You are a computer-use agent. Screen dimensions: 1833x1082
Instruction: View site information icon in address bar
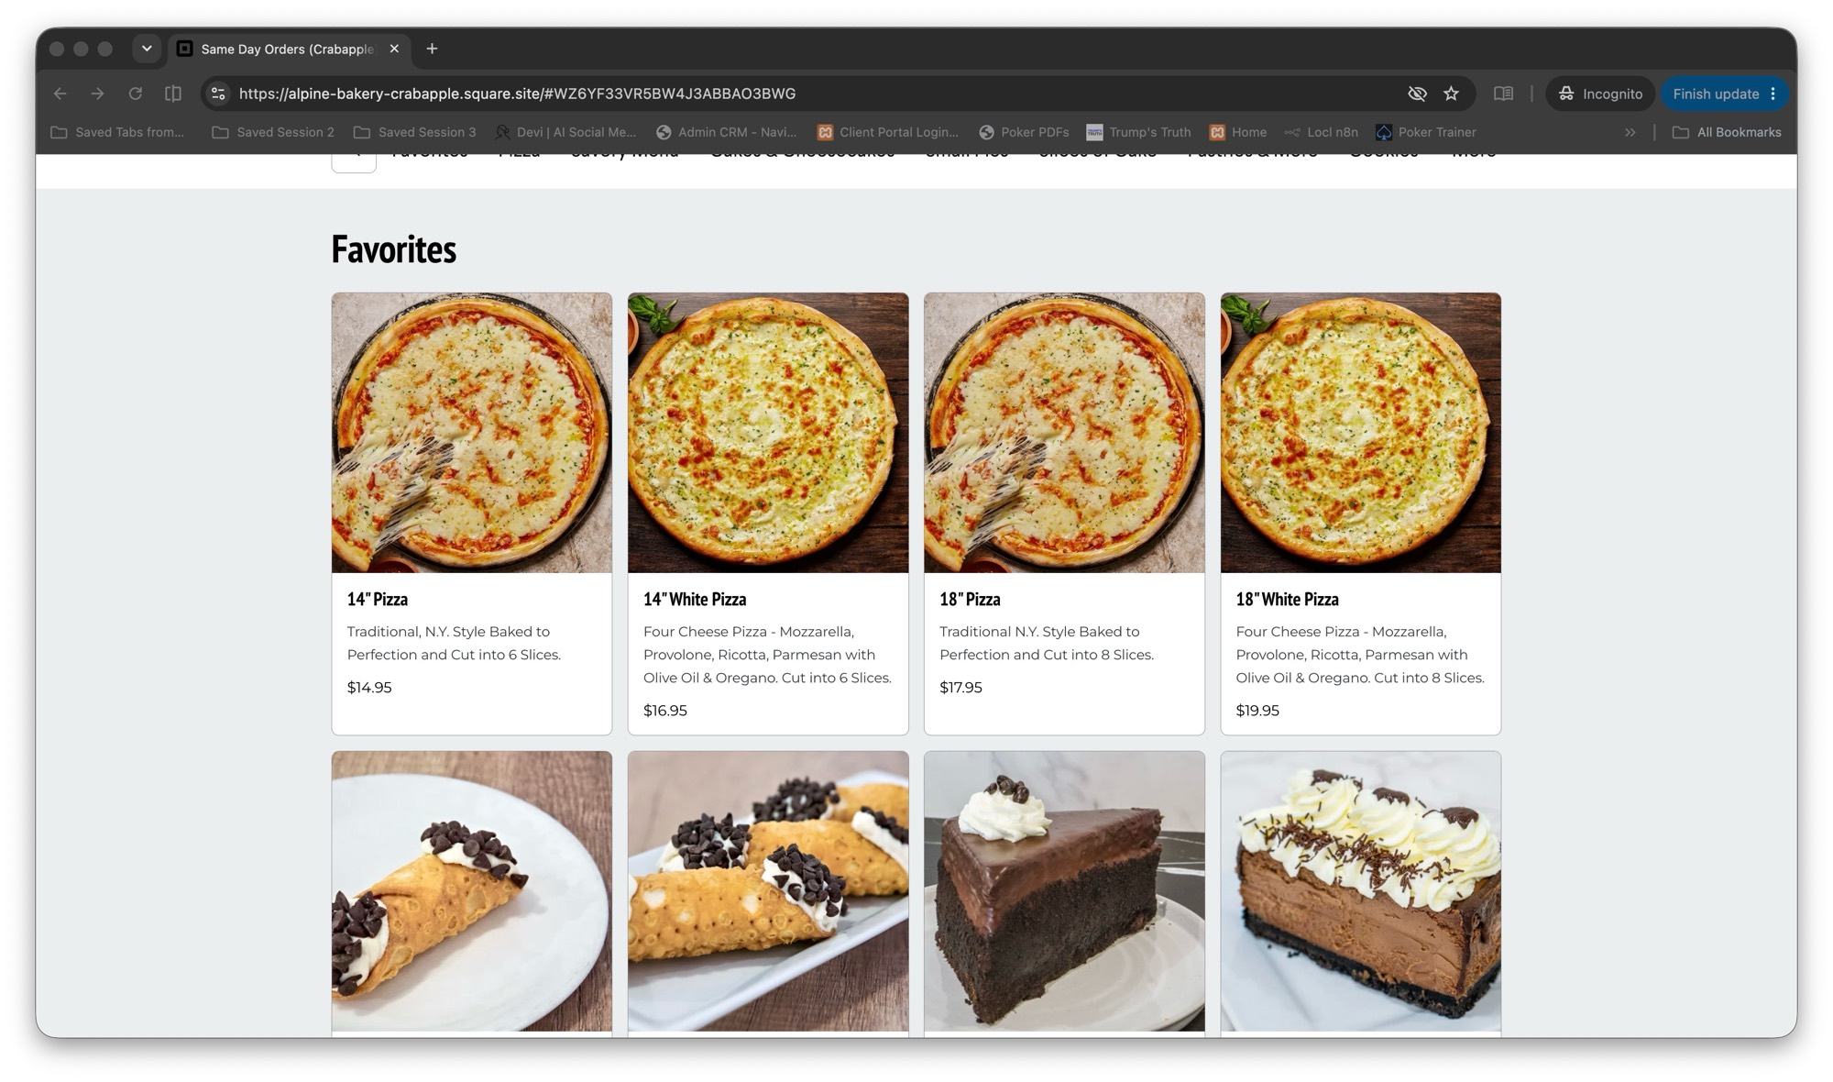click(x=218, y=94)
